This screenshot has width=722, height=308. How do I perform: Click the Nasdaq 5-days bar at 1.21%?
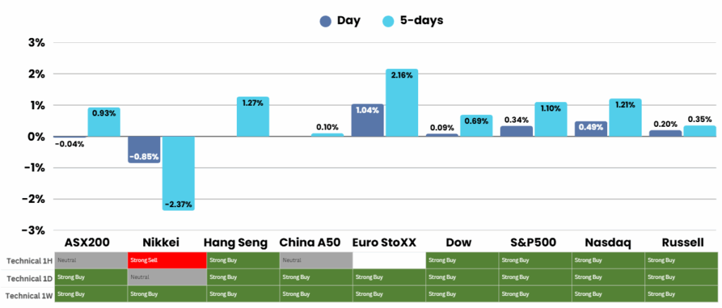(x=625, y=118)
